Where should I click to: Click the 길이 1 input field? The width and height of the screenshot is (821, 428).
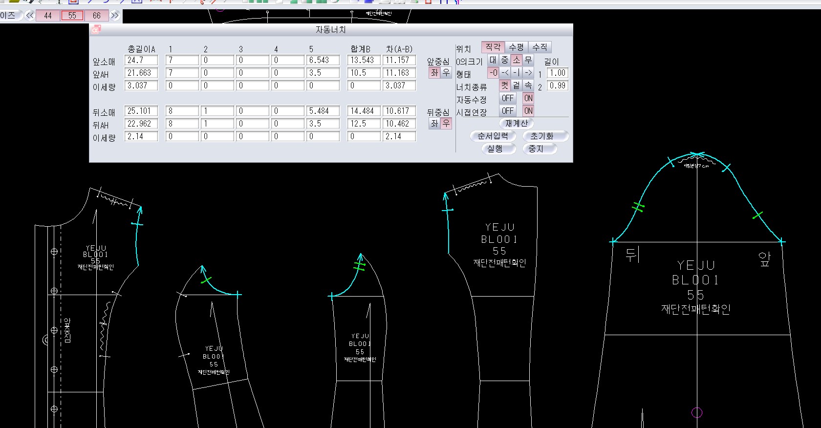click(x=557, y=73)
